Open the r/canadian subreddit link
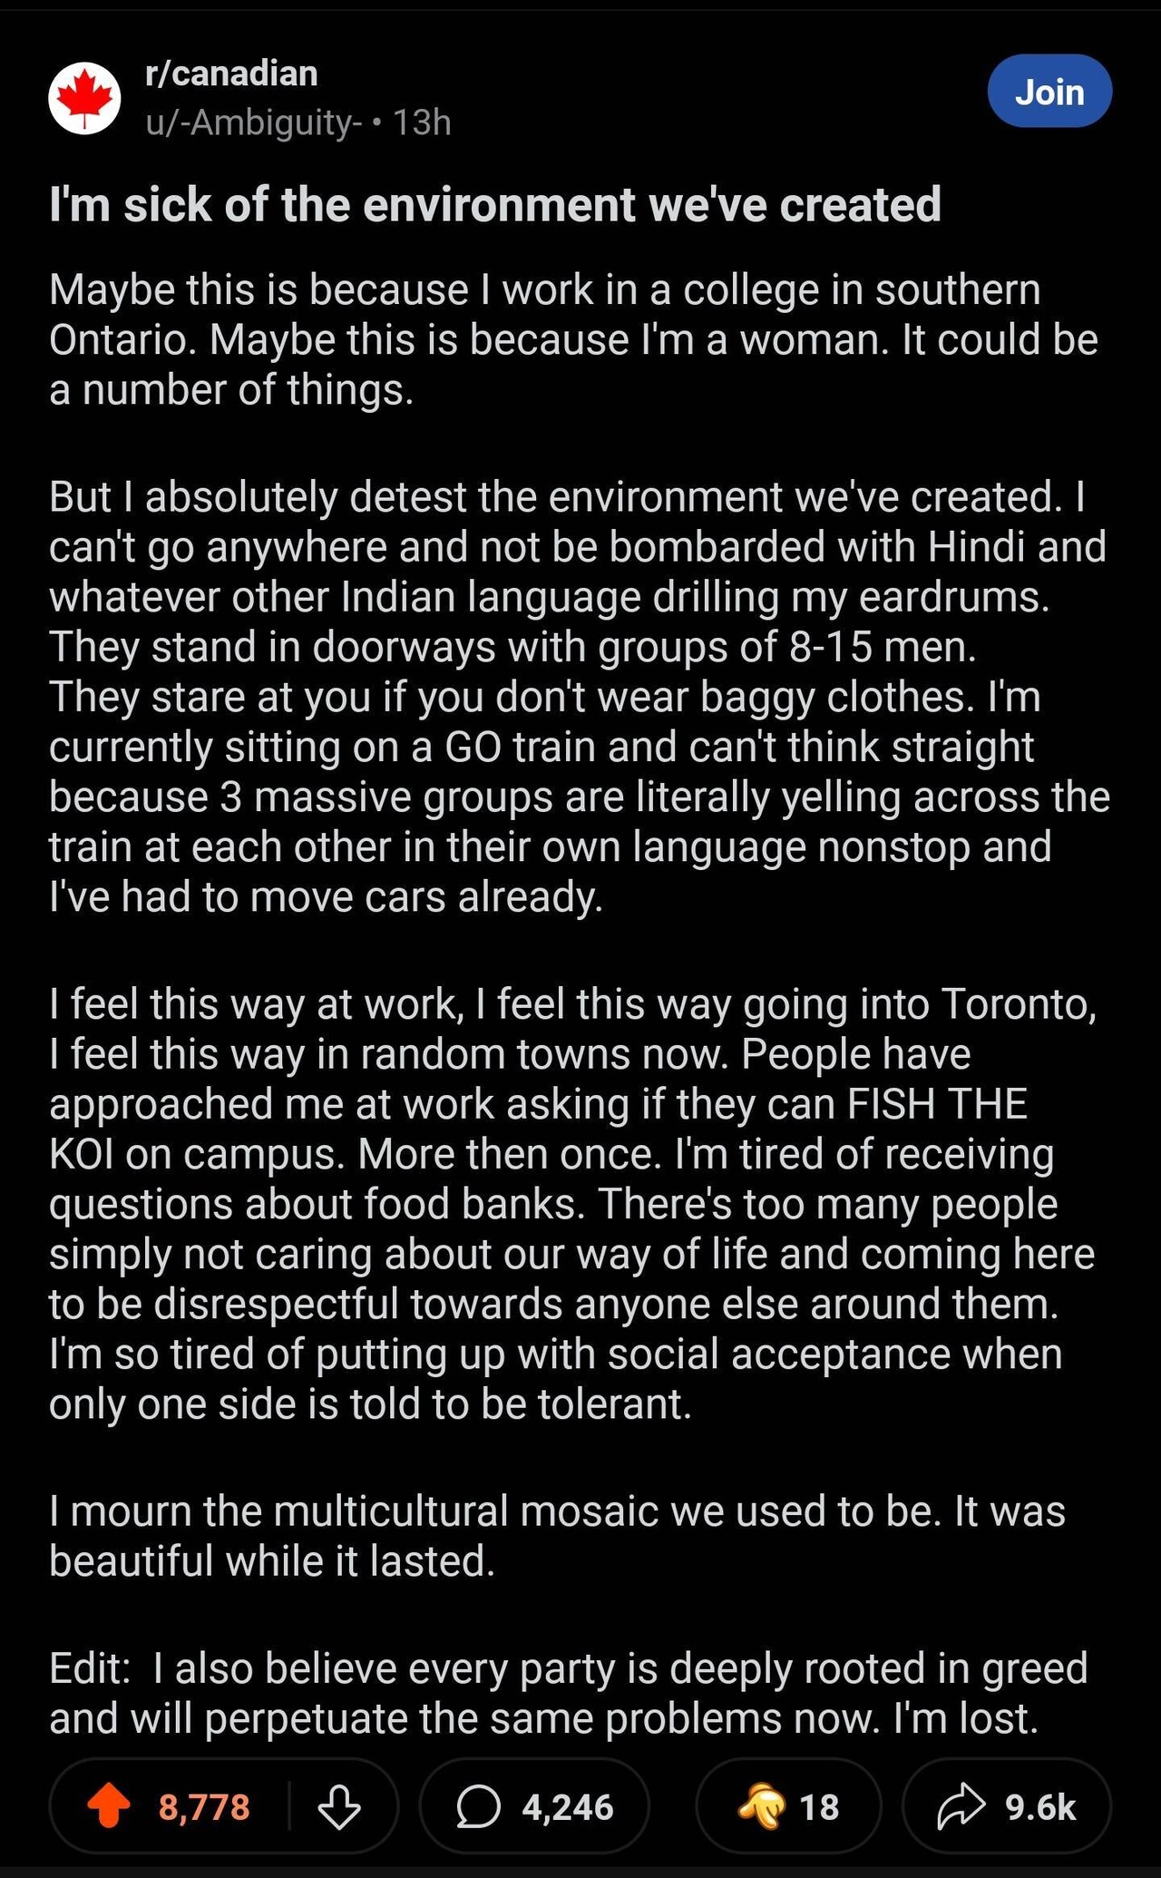 [231, 73]
